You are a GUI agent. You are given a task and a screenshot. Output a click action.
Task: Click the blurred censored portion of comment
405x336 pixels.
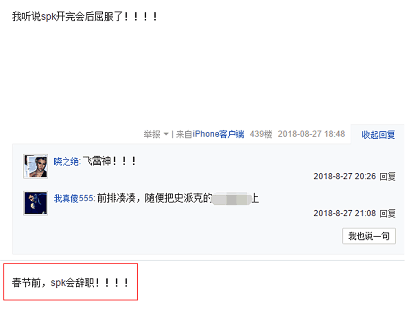pyautogui.click(x=231, y=199)
